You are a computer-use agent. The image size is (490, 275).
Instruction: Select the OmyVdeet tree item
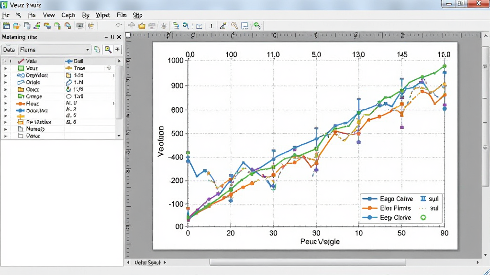point(33,75)
